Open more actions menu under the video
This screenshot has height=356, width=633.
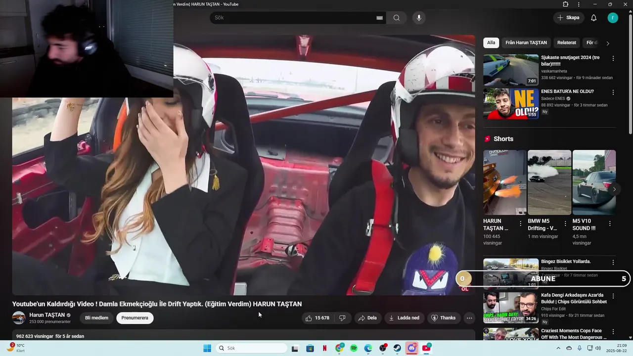[469, 318]
